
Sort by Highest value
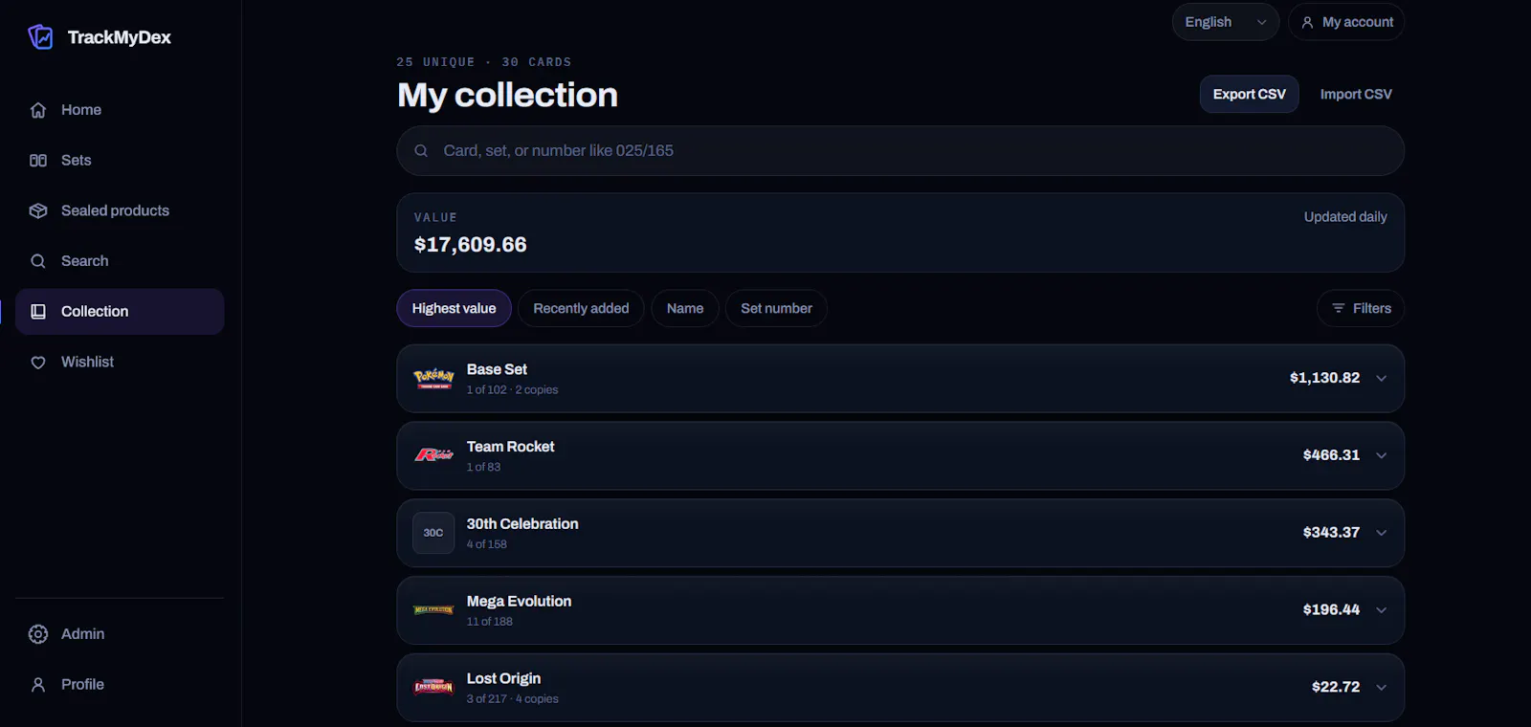coord(454,308)
